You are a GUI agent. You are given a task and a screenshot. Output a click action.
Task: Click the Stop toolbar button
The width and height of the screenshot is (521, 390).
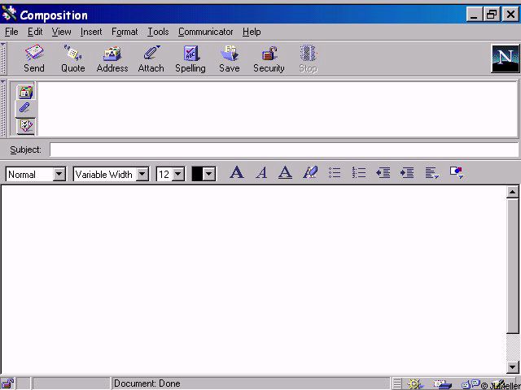(x=308, y=58)
